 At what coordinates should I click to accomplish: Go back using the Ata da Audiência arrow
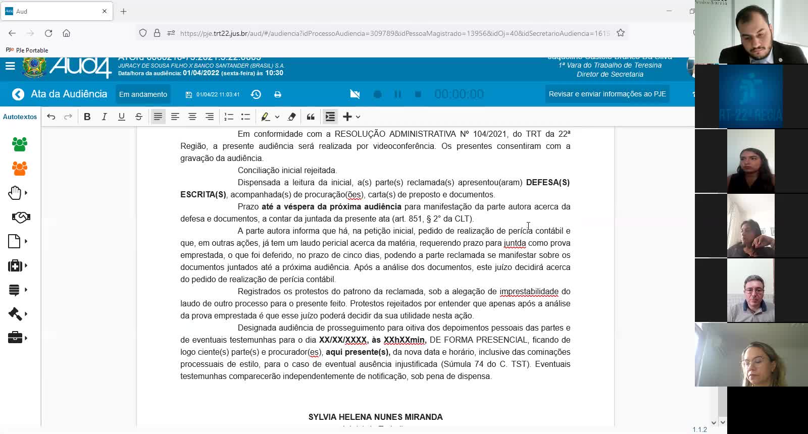click(x=18, y=94)
